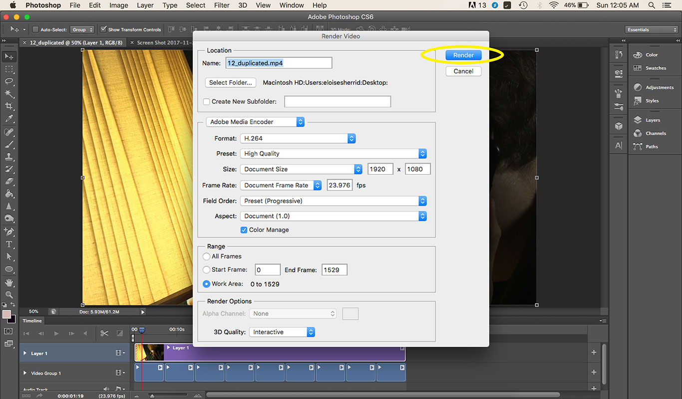Click the timeline Play button

tap(56, 333)
